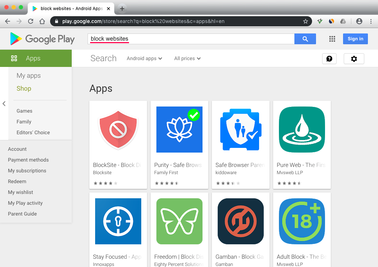Screen dimensions: 378x267
Task: Open the Games category
Action: coord(25,111)
